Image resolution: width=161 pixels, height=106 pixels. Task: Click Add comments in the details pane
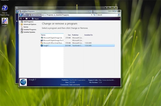[75, 85]
